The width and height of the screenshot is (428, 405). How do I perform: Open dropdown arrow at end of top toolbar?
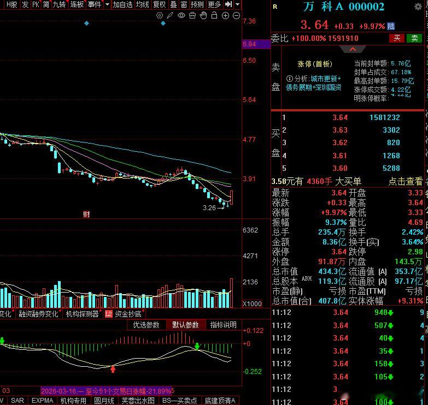pos(237,4)
